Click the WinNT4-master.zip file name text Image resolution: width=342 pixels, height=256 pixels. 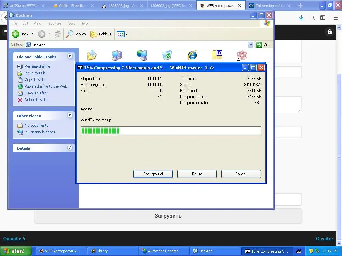[96, 120]
